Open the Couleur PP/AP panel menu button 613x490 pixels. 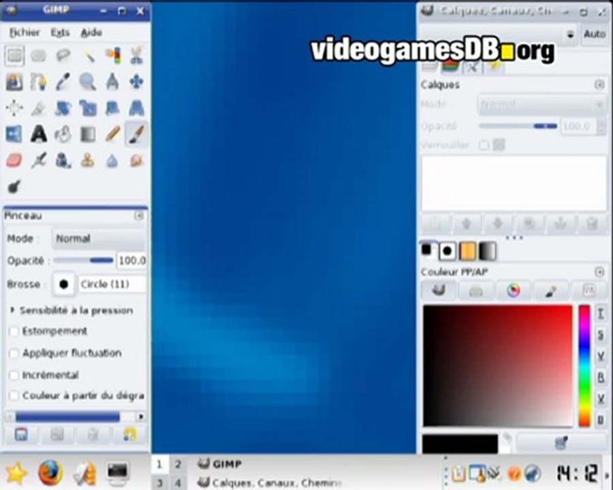(x=599, y=272)
